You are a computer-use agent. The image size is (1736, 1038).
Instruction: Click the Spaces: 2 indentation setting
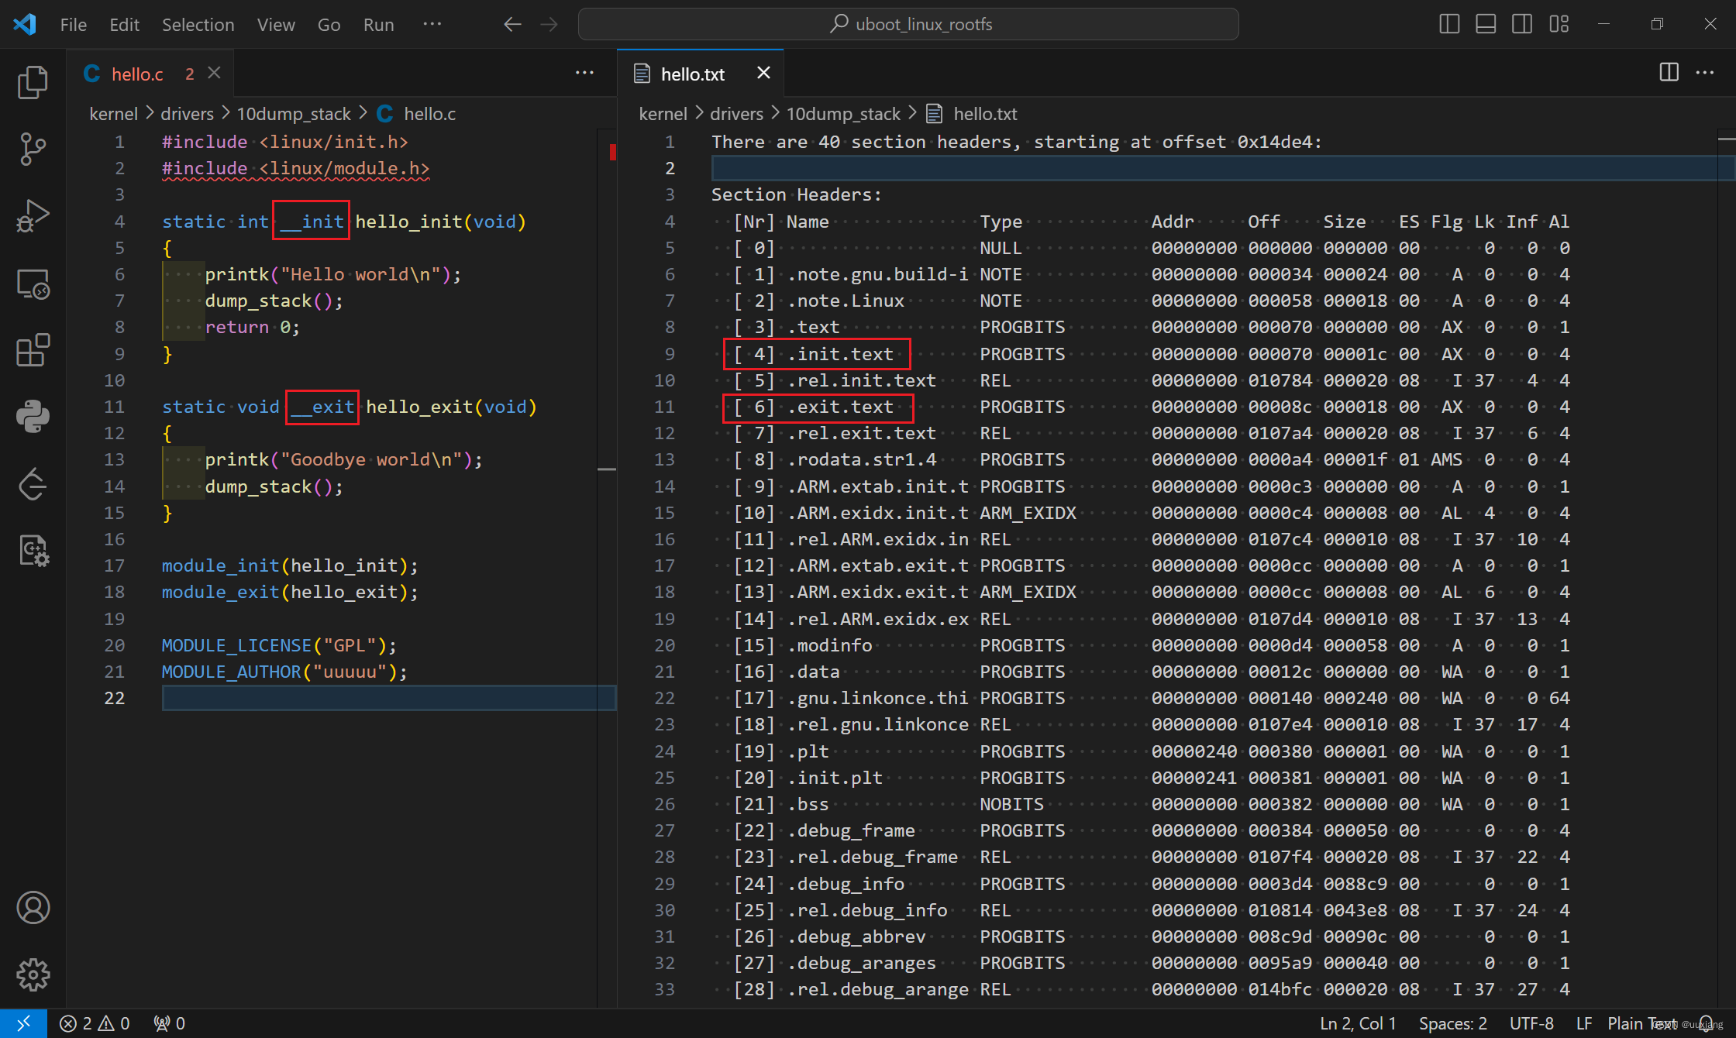click(x=1452, y=1023)
